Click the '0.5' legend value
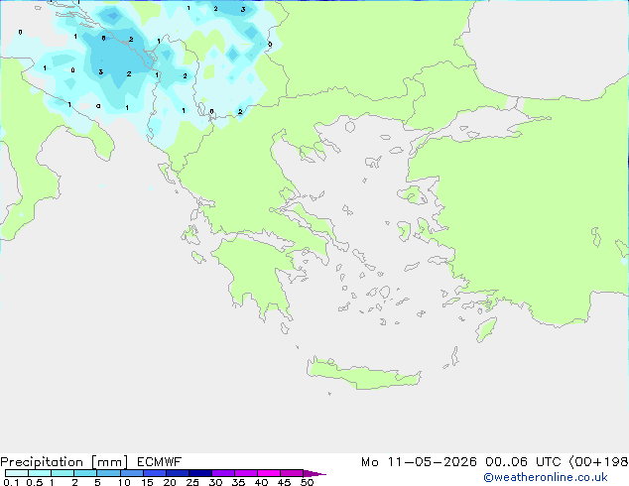 coord(35,482)
